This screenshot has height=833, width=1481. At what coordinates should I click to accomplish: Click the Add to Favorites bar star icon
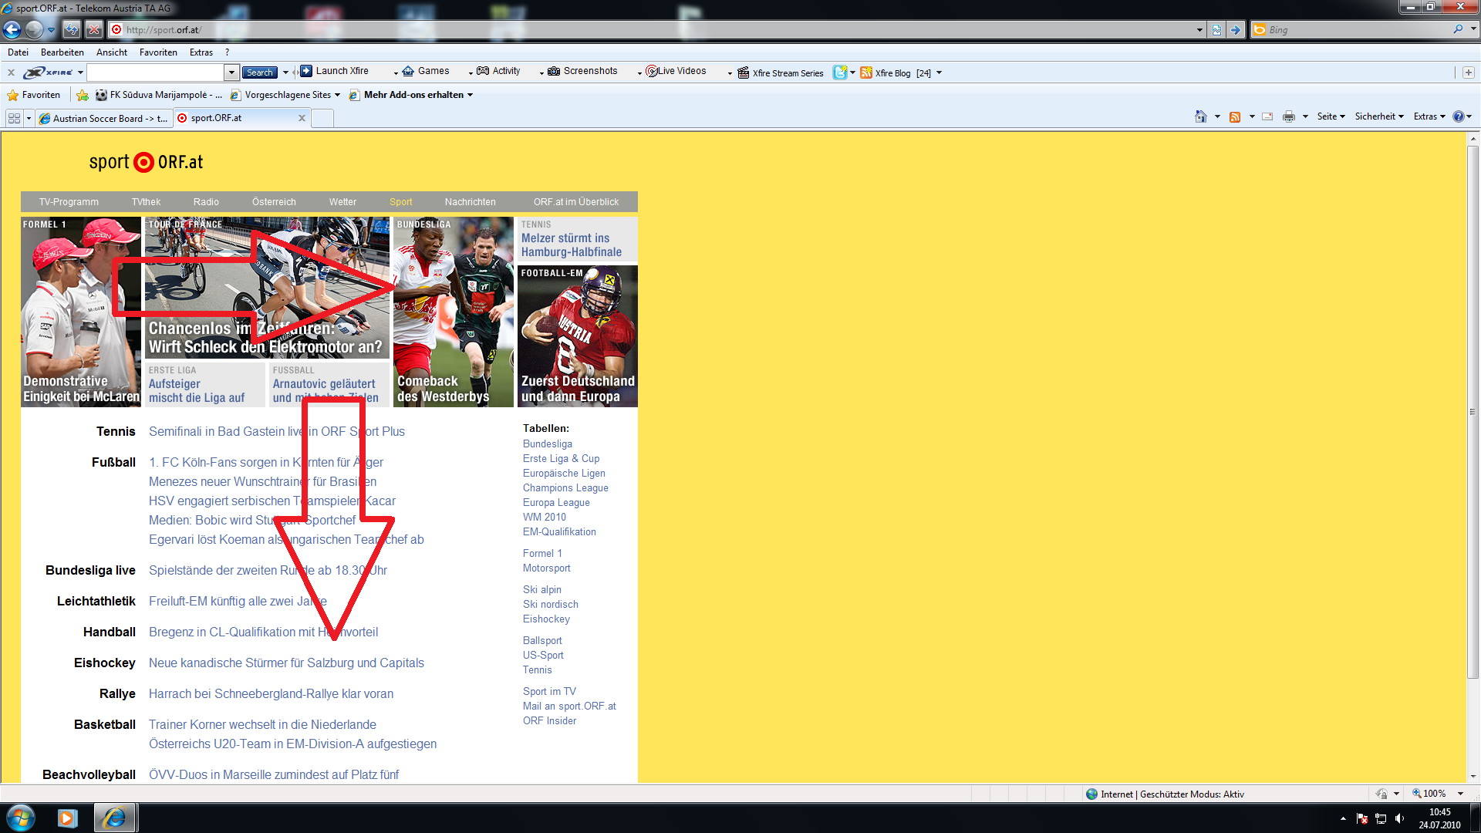point(83,95)
